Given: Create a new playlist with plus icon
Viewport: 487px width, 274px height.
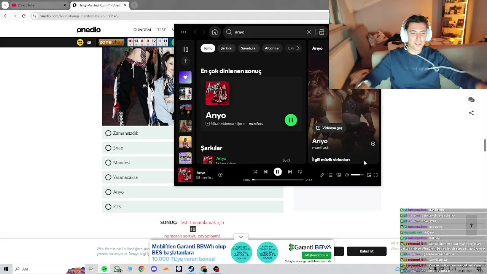Looking at the screenshot, I should [x=185, y=61].
